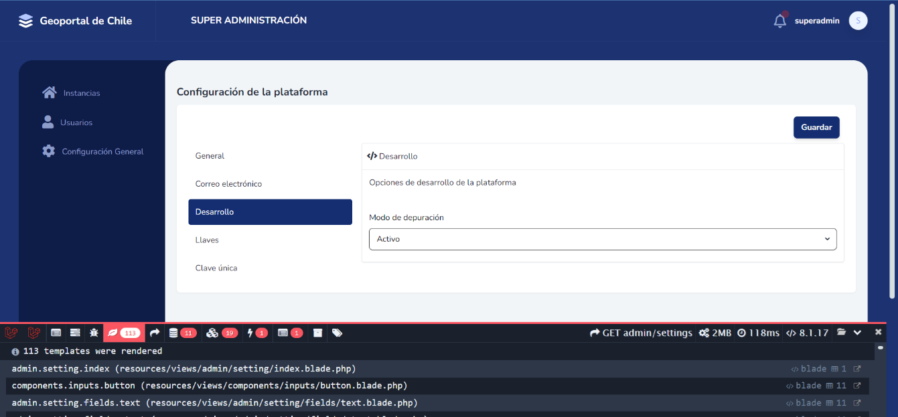Image resolution: width=898 pixels, height=417 pixels.
Task: Select the Llaves settings tab
Action: 207,240
